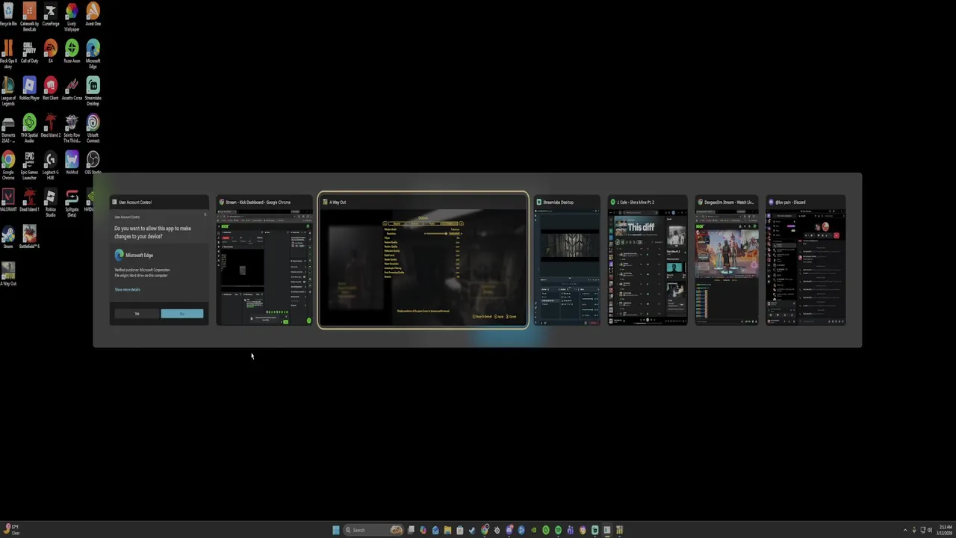This screenshot has width=956, height=538.
Task: Select Dead Island 2 desktop icon
Action: click(50, 127)
